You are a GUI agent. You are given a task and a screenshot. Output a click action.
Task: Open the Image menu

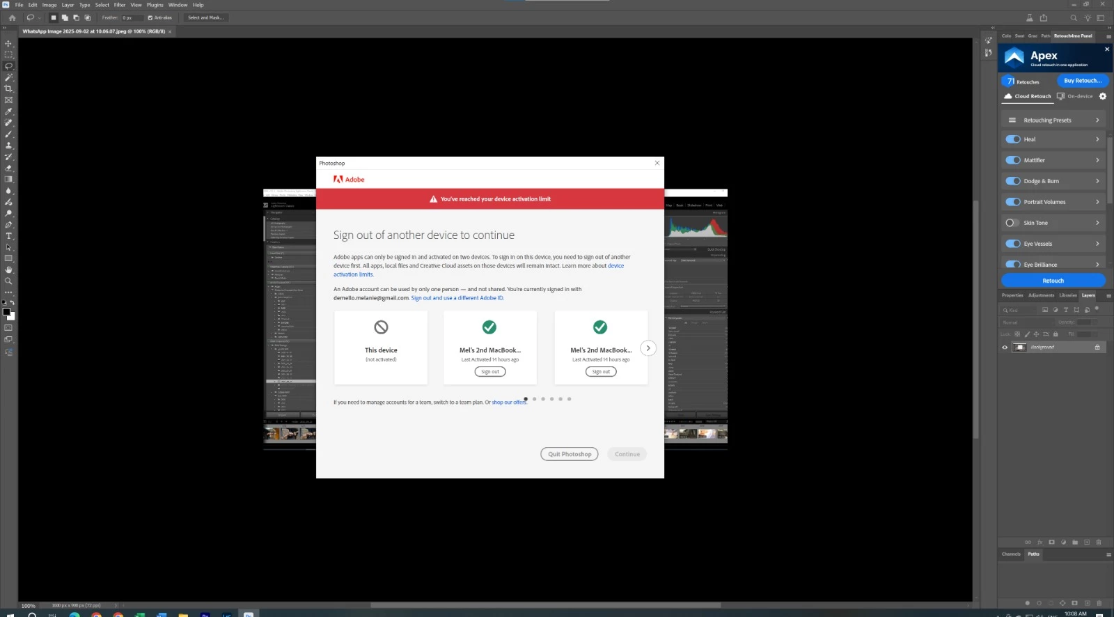pyautogui.click(x=49, y=5)
